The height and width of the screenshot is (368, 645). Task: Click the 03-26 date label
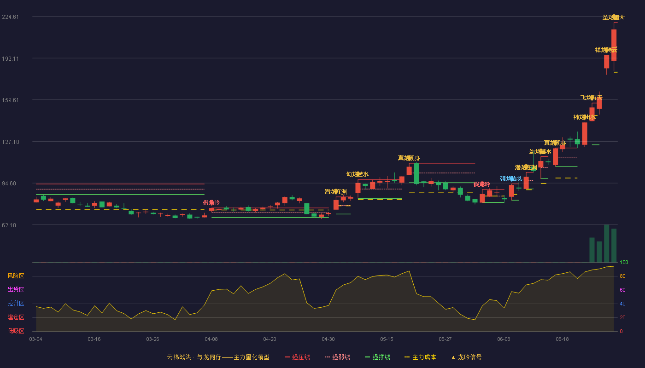[152, 339]
